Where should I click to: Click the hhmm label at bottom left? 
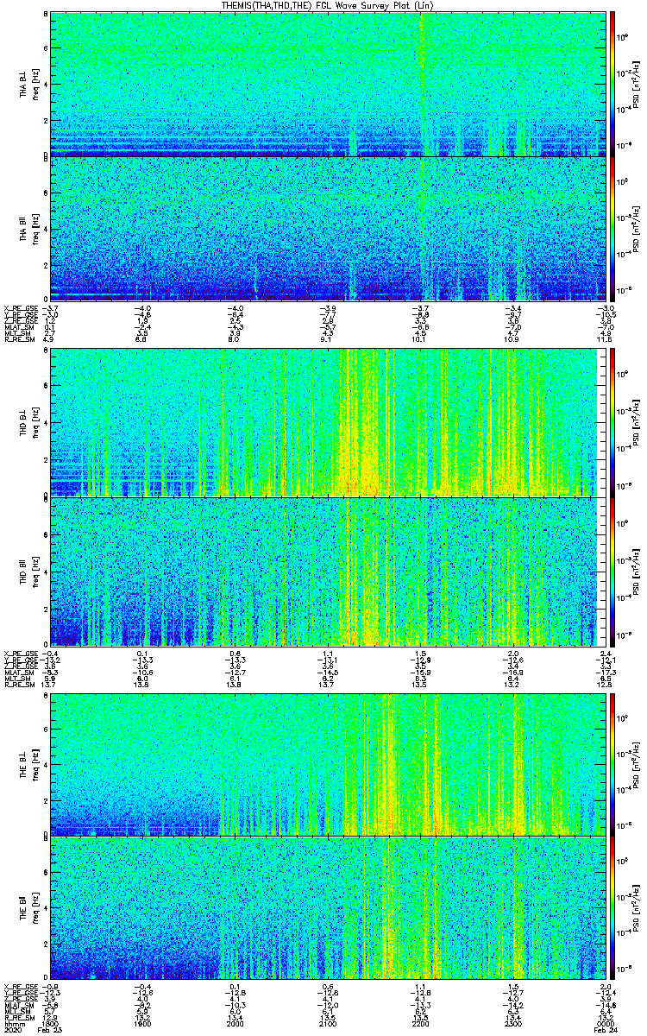(x=13, y=1024)
